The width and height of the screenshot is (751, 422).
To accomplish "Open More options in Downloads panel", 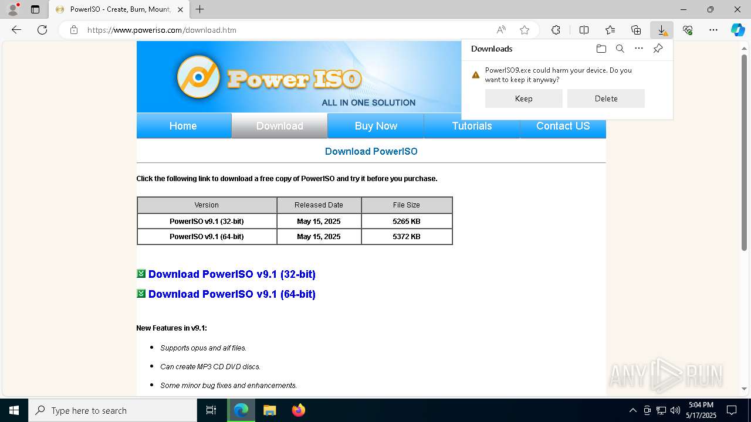I will coord(639,49).
